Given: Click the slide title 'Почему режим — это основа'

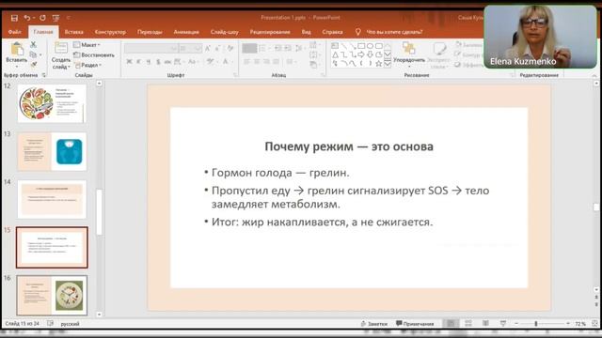Looking at the screenshot, I should click(x=349, y=146).
